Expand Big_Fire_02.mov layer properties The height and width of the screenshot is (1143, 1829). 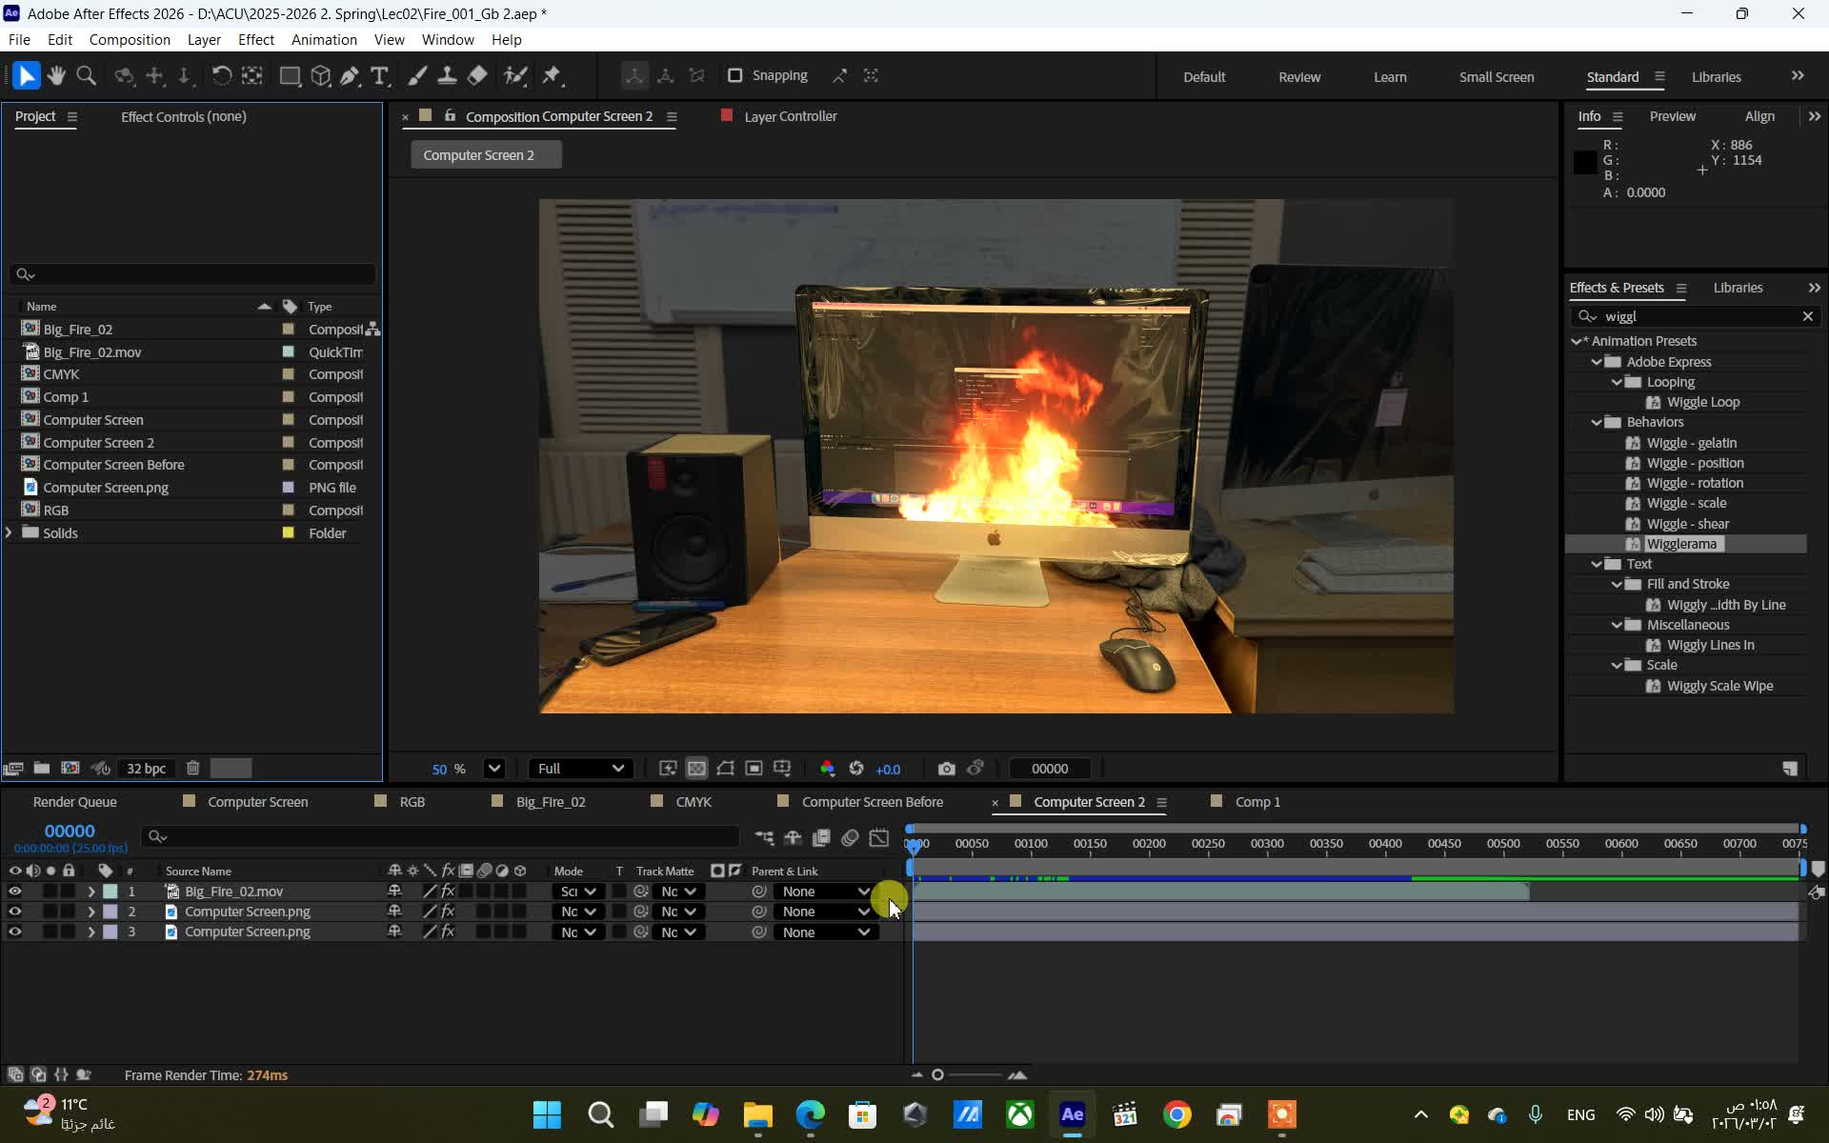pyautogui.click(x=90, y=892)
